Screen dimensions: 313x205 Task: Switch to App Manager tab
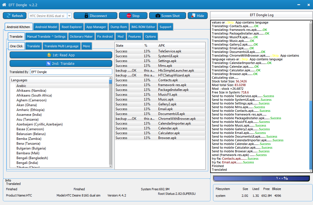click(96, 27)
